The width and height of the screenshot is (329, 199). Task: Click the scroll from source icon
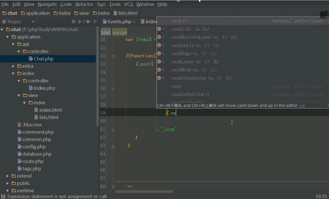pos(74,22)
